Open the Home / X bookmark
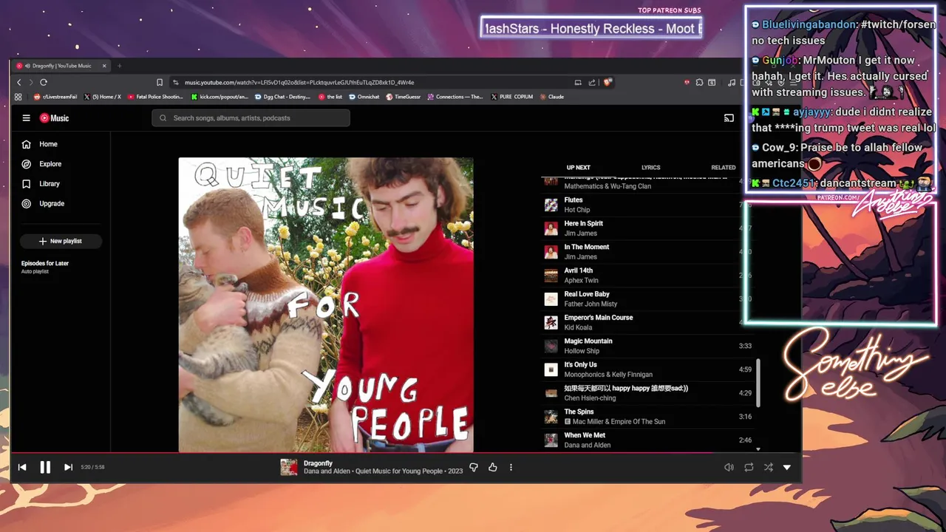The width and height of the screenshot is (946, 532). (x=102, y=97)
